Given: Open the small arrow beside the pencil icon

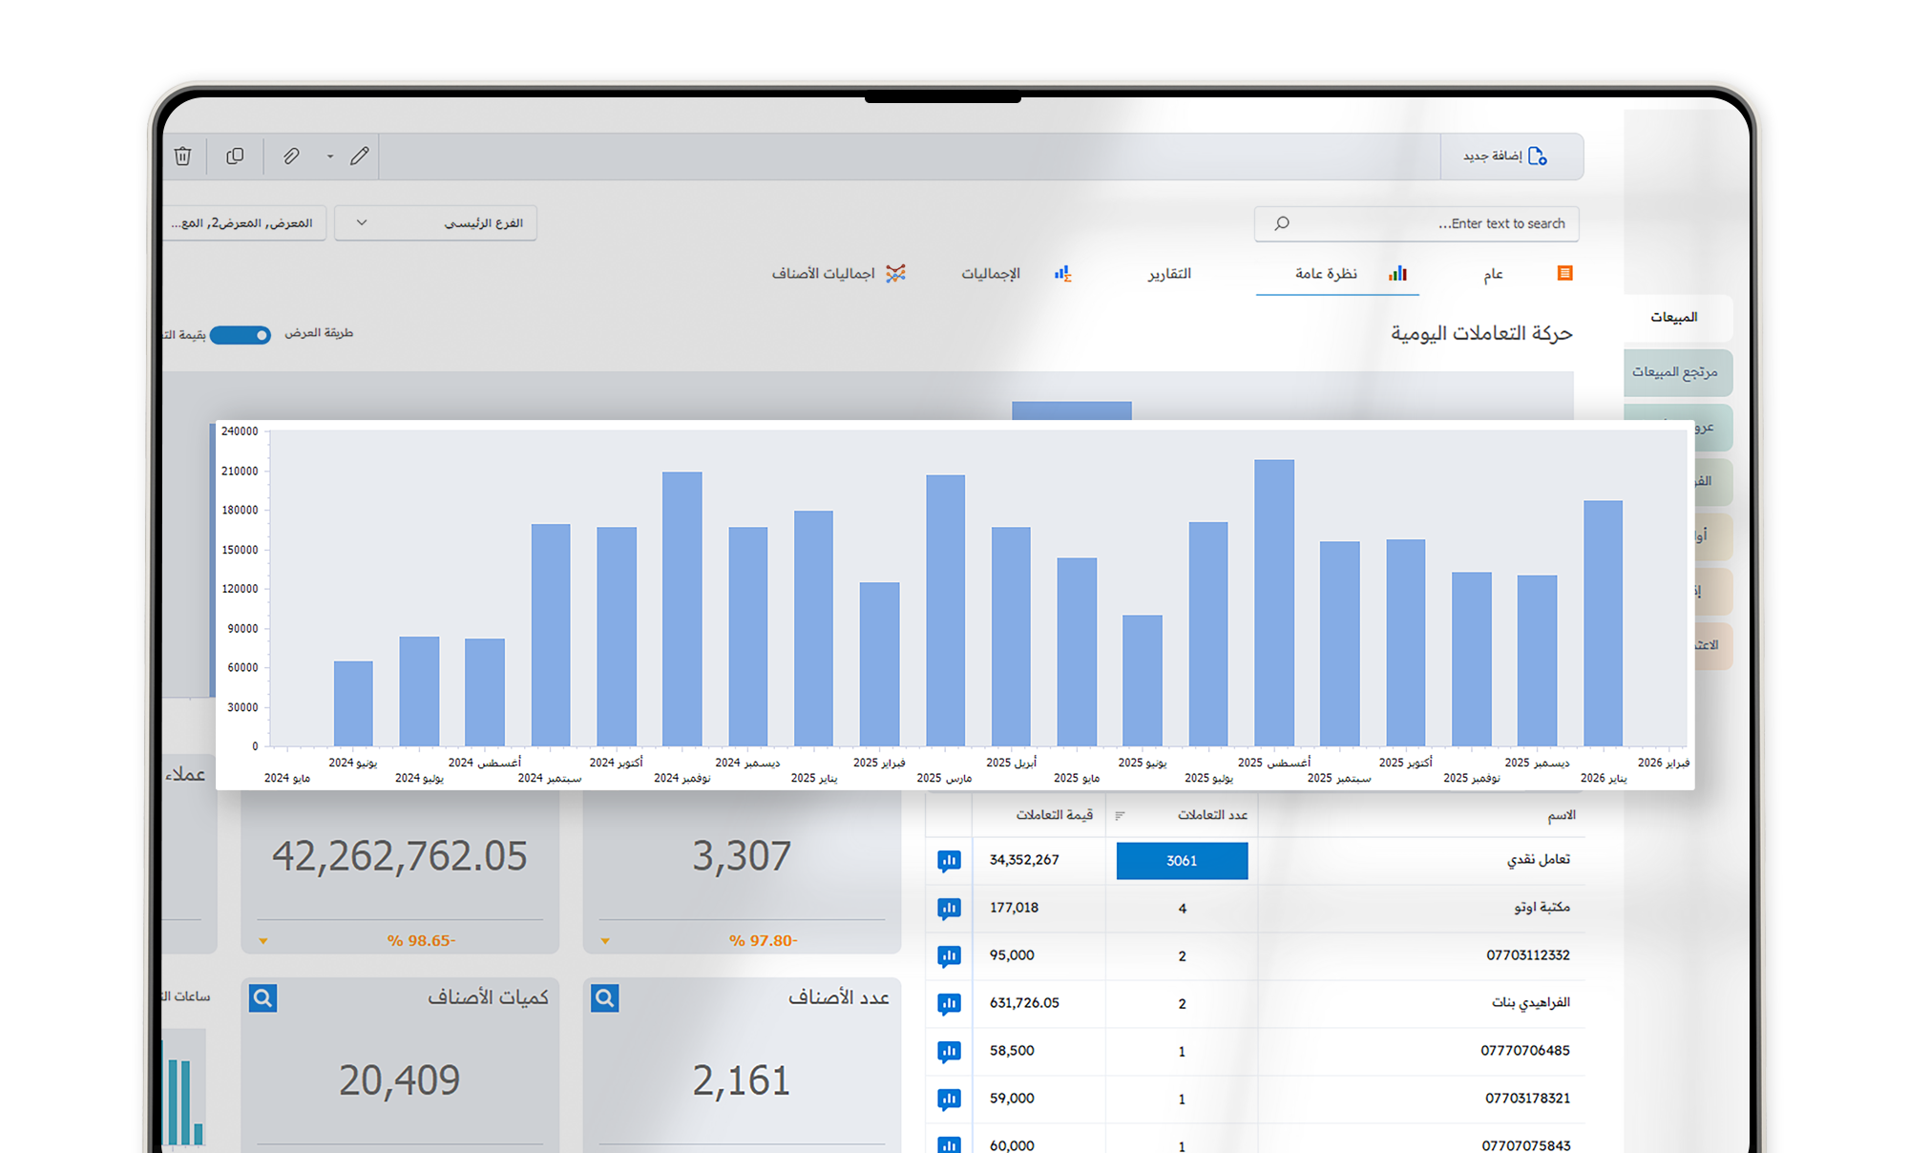Looking at the screenshot, I should 330,157.
